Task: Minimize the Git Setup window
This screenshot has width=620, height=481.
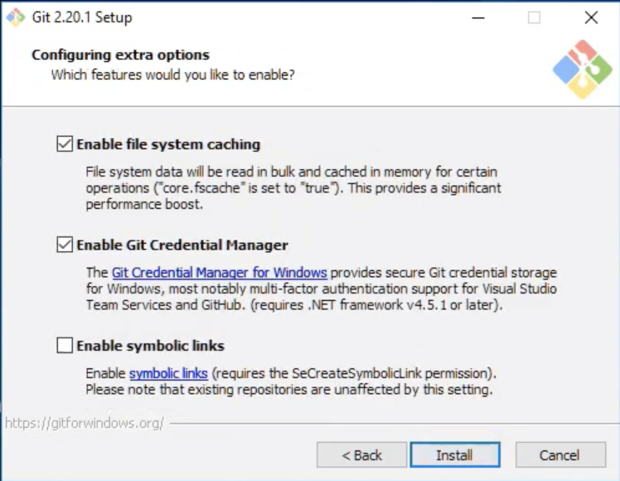Action: (477, 17)
